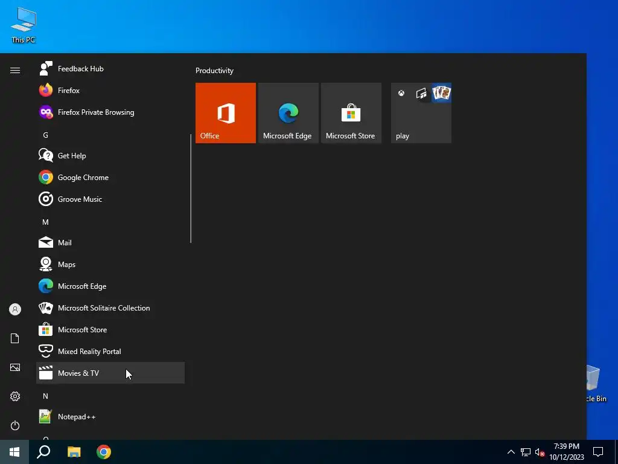618x464 pixels.
Task: Click the Microsoft Store tile
Action: pyautogui.click(x=351, y=113)
